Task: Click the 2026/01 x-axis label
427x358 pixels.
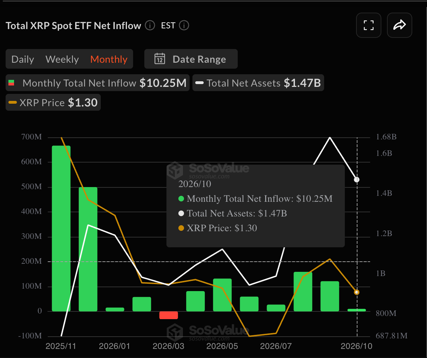Action: pos(114,346)
